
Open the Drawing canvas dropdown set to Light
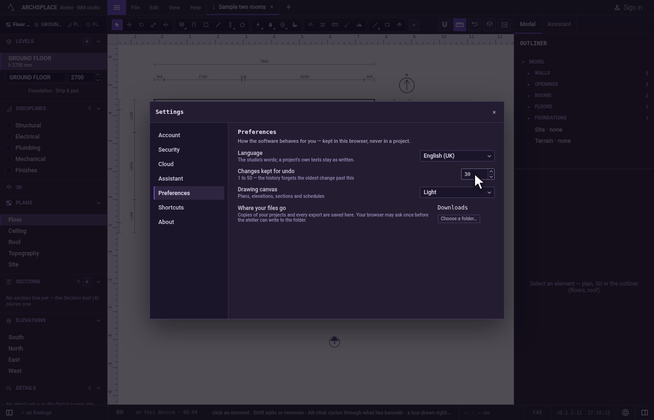coord(457,192)
